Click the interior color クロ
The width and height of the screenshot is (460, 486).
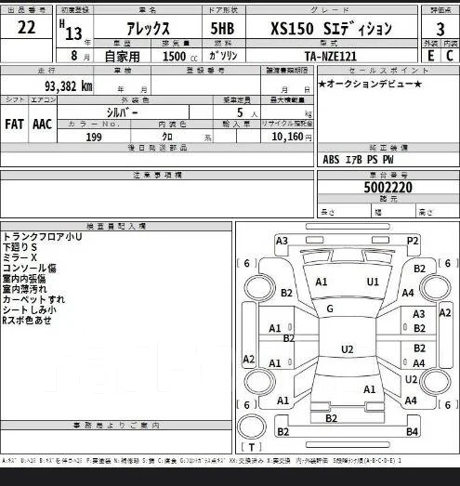coord(167,137)
